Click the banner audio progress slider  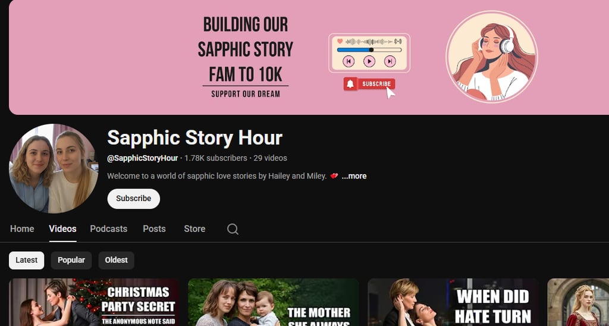pyautogui.click(x=369, y=50)
